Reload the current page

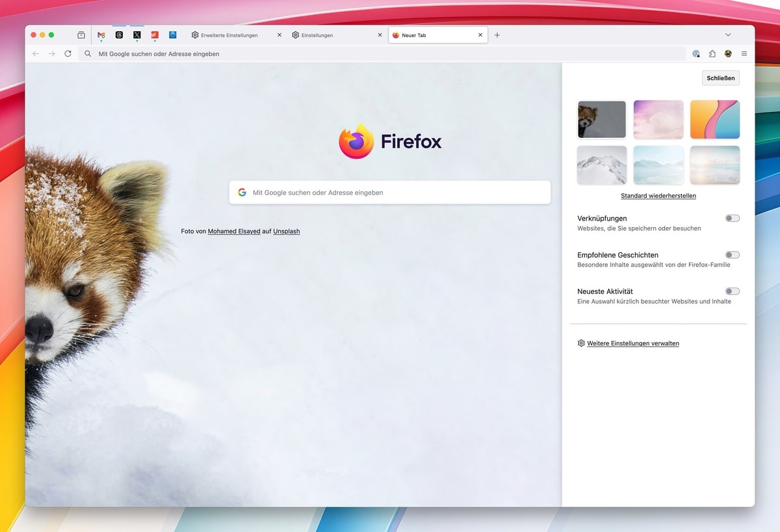click(x=68, y=54)
